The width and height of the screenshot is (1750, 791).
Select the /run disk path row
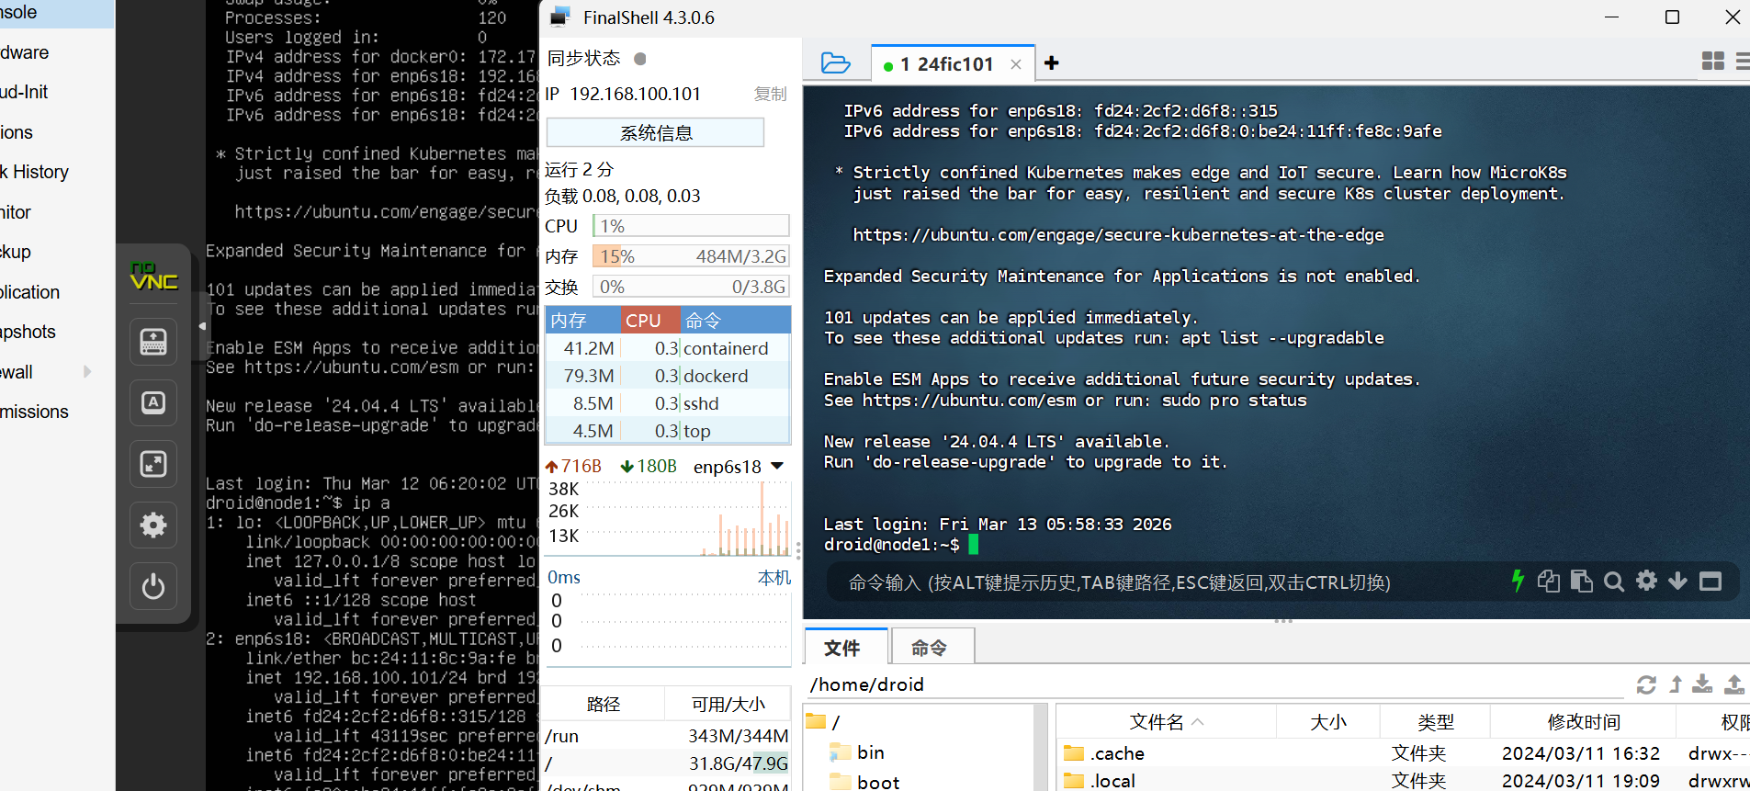click(x=667, y=736)
